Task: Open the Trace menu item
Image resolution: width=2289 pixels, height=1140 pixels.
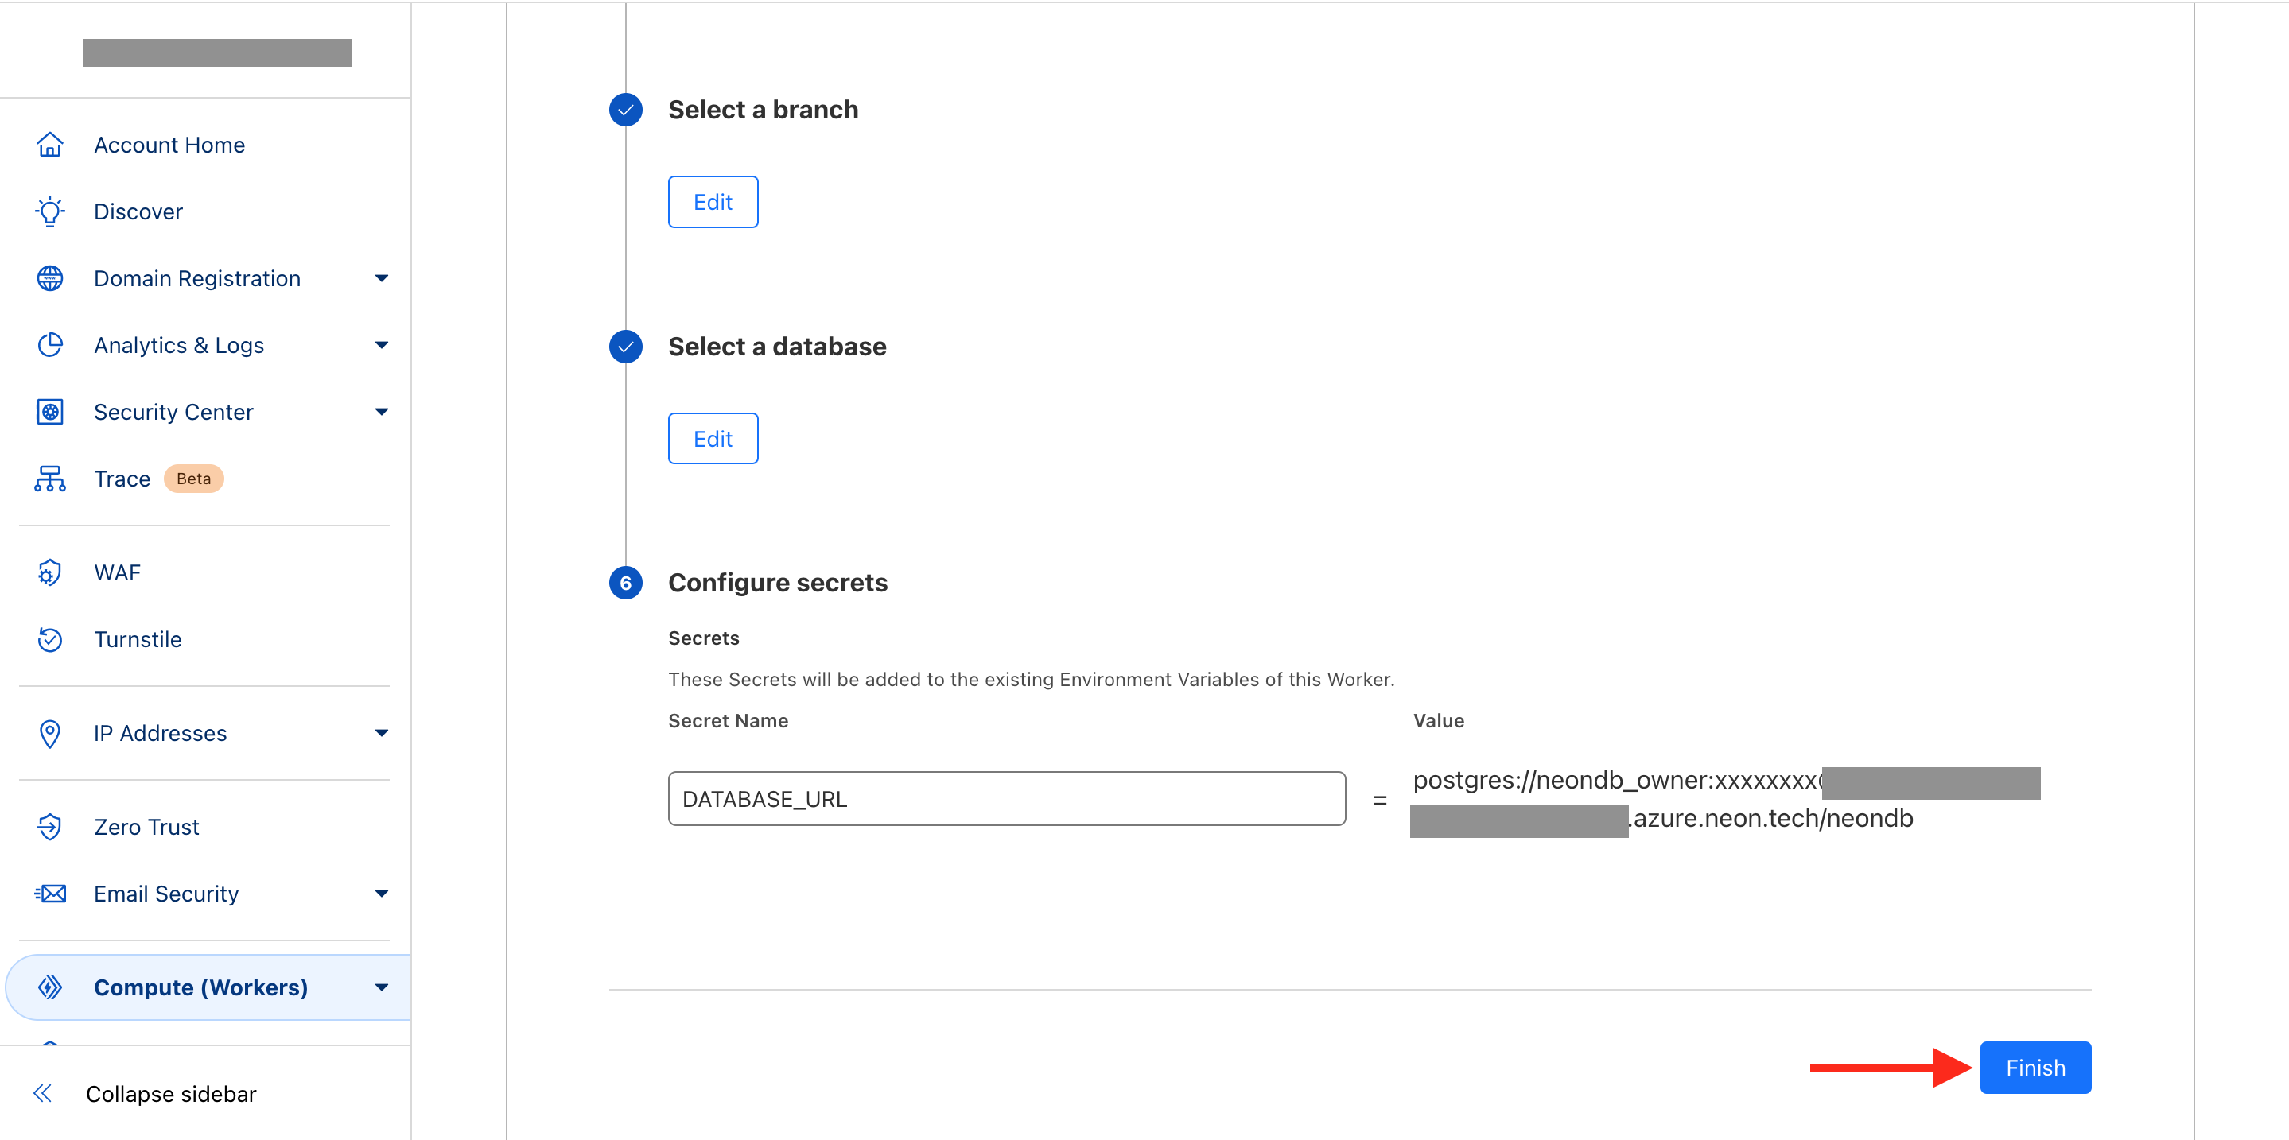Action: point(122,479)
